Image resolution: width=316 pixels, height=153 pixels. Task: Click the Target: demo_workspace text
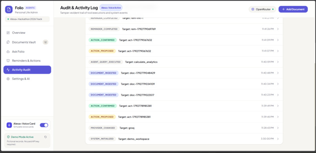pyautogui.click(x=134, y=139)
